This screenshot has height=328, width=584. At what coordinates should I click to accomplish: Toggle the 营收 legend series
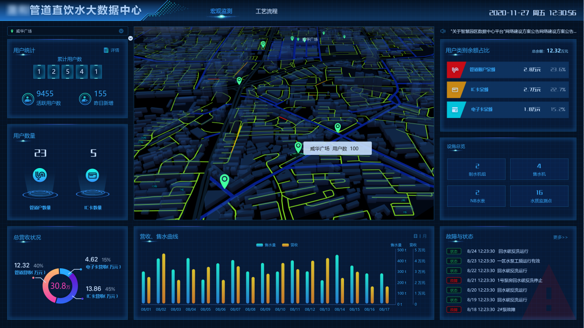pos(290,245)
